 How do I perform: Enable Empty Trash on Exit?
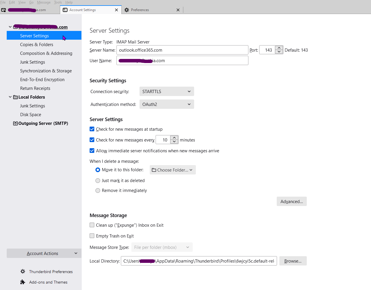(92, 236)
